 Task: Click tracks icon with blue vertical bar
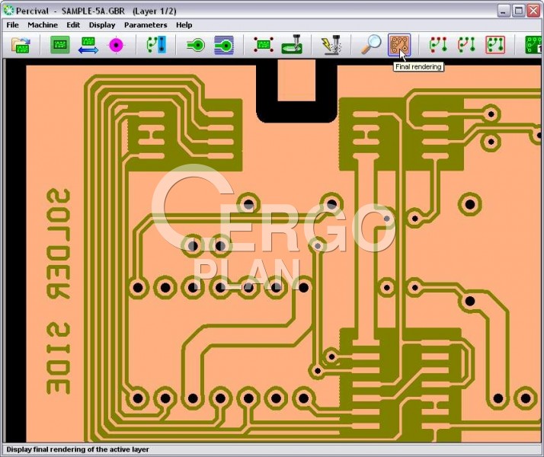(x=156, y=45)
